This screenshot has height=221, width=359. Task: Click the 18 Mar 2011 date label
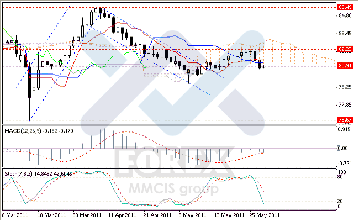click(x=52, y=215)
